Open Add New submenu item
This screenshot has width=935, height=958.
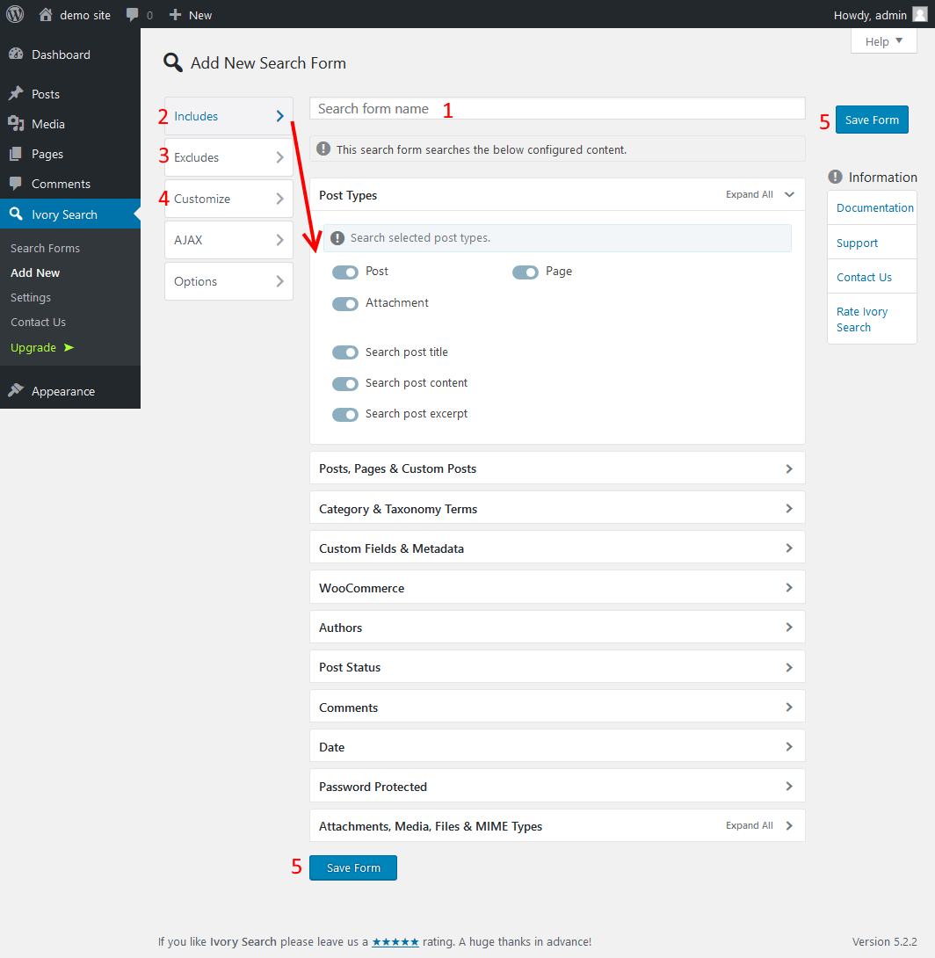(35, 272)
